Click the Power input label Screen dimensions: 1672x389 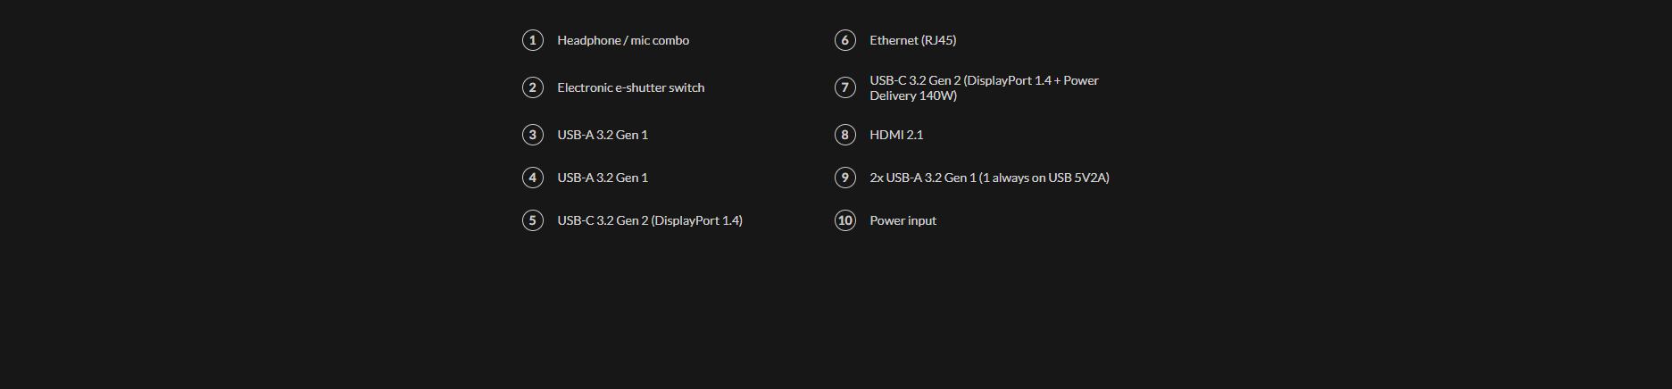(903, 220)
